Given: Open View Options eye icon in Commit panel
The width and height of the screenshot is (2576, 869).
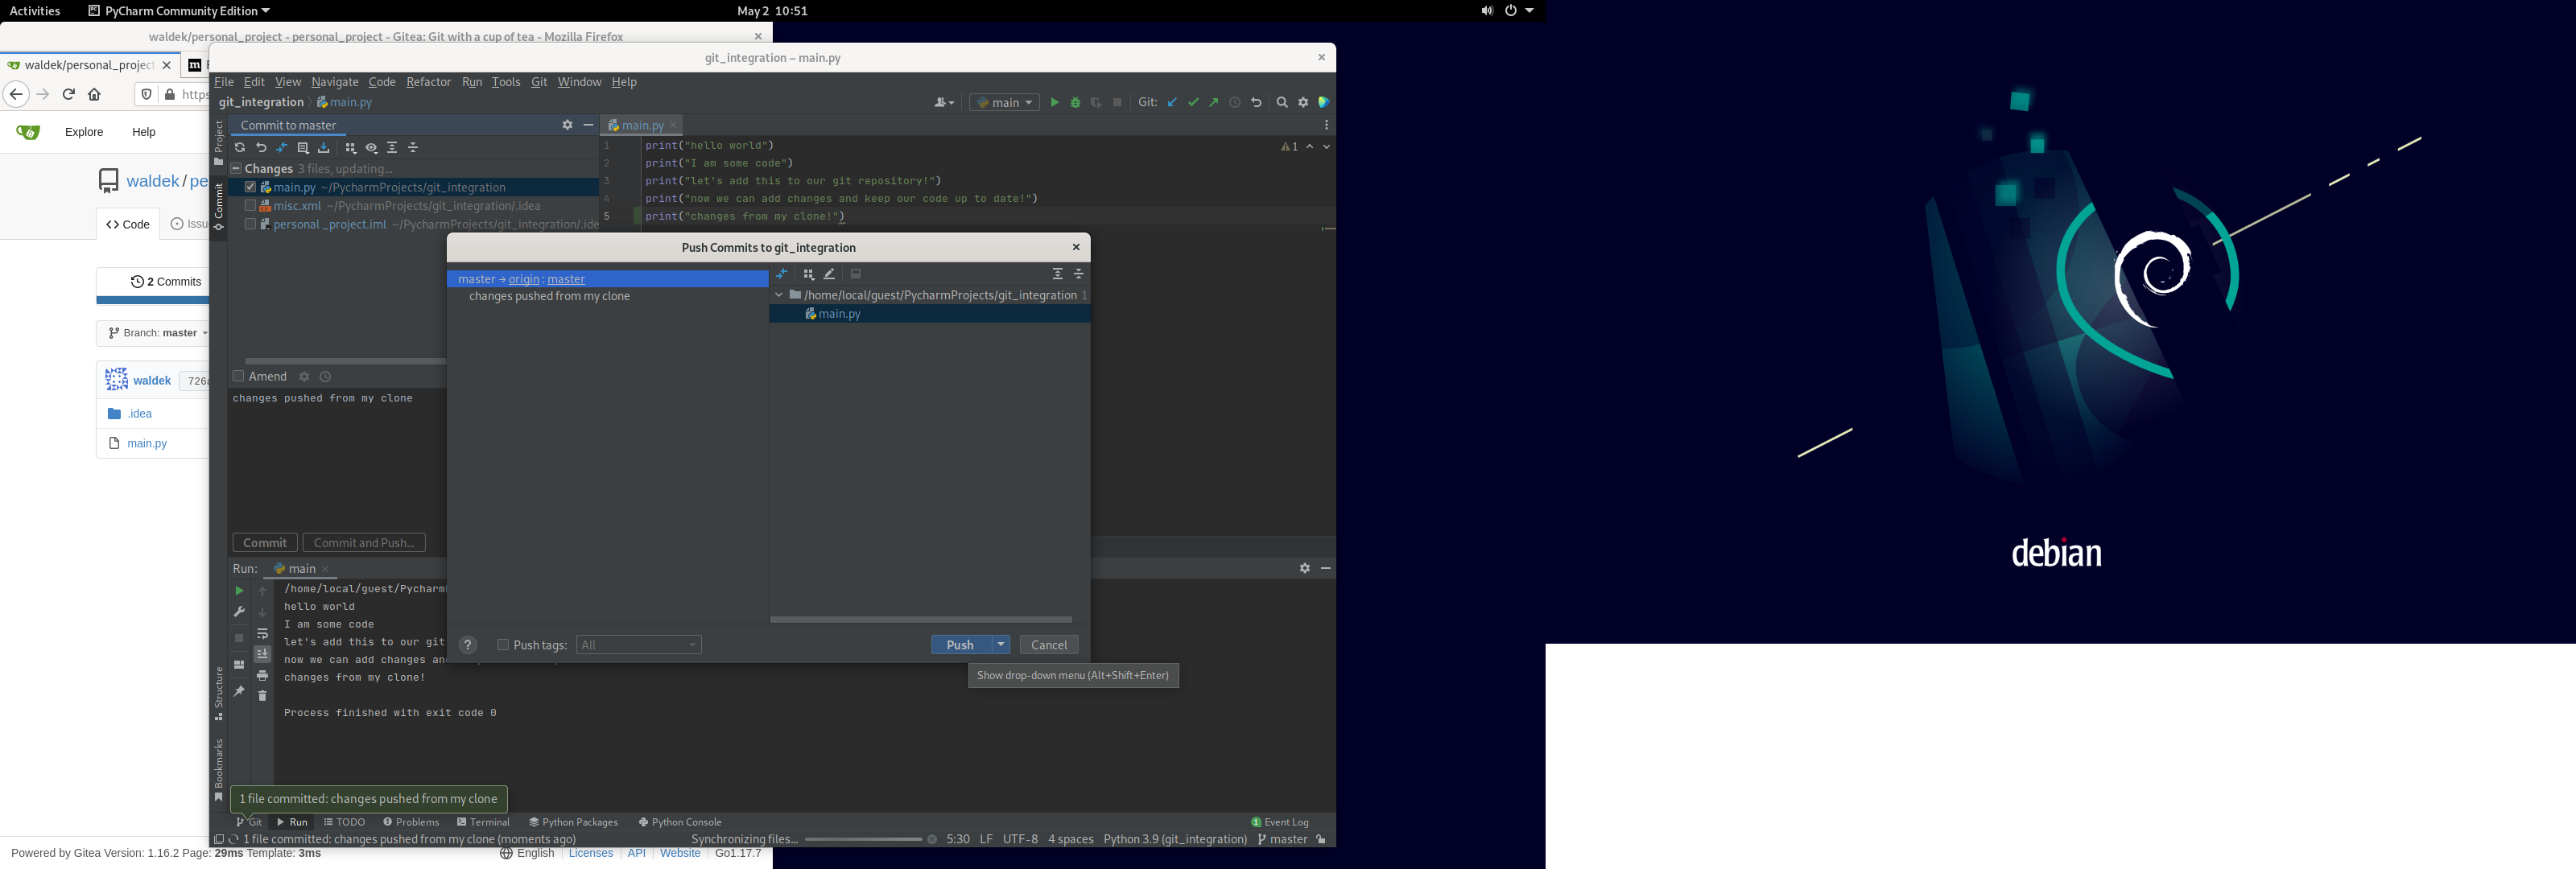Looking at the screenshot, I should pyautogui.click(x=372, y=148).
